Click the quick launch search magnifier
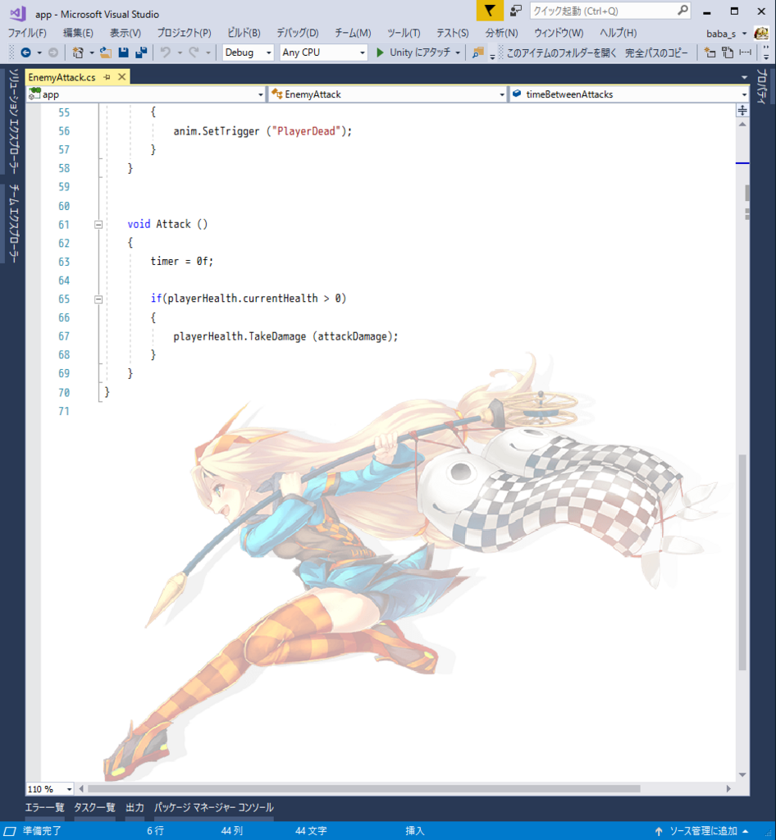 pos(682,10)
